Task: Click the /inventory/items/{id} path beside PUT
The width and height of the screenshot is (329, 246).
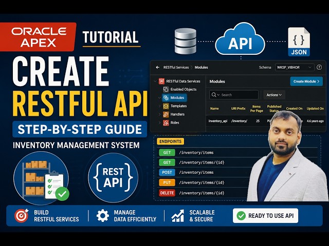Action: (202, 182)
